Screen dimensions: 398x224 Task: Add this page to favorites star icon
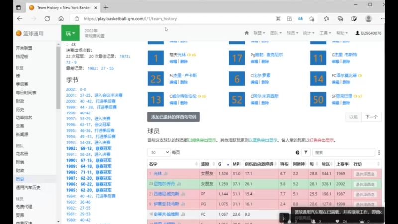(312, 19)
